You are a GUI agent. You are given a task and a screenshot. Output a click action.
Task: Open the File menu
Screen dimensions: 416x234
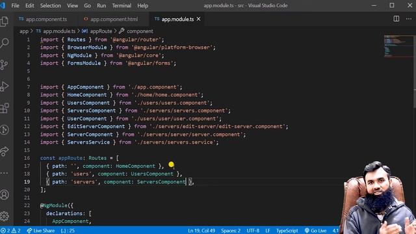[15, 6]
